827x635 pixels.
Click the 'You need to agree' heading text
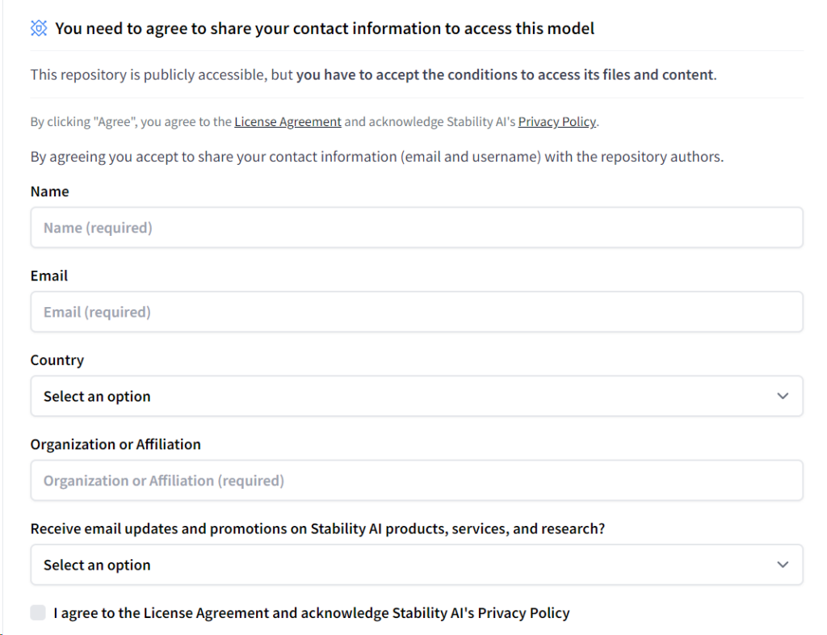[x=325, y=28]
